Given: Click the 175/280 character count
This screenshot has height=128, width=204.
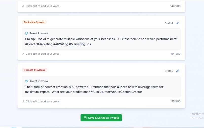Looking at the screenshot, I should (x=175, y=101).
